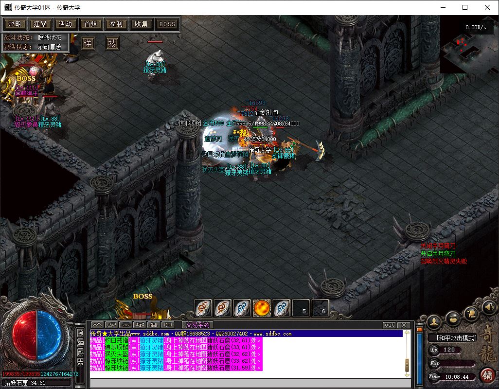Click the OUT button on chat panel
499x389 pixels.
click(389, 325)
